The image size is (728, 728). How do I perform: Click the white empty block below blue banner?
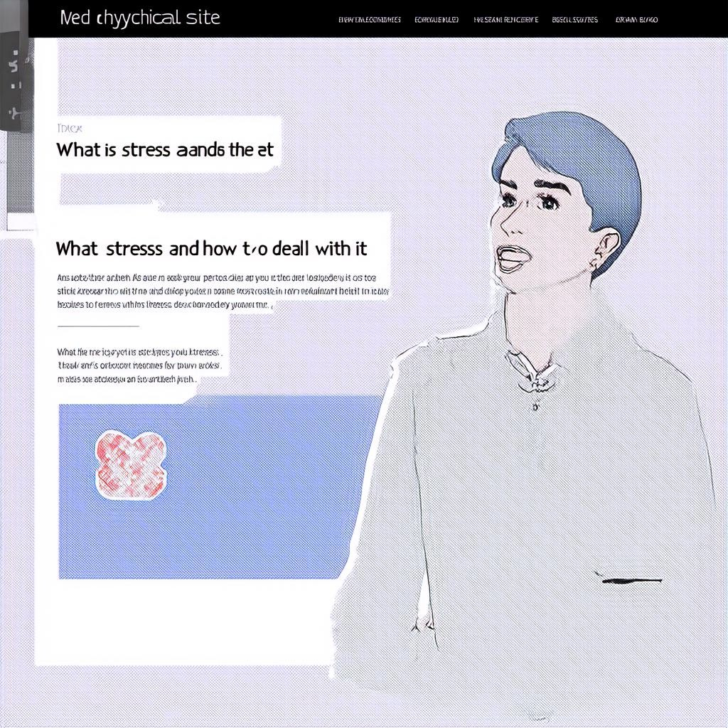tap(186, 622)
